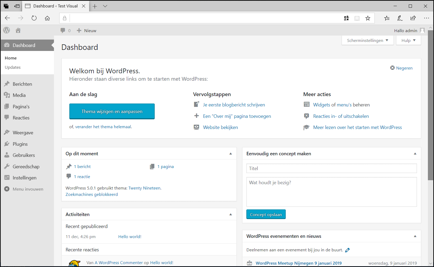The height and width of the screenshot is (267, 434).
Task: Click the plus icon next to Nieuw
Action: [79, 31]
